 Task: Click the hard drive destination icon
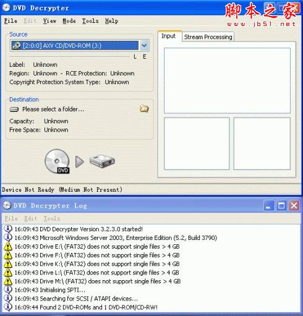(102, 161)
